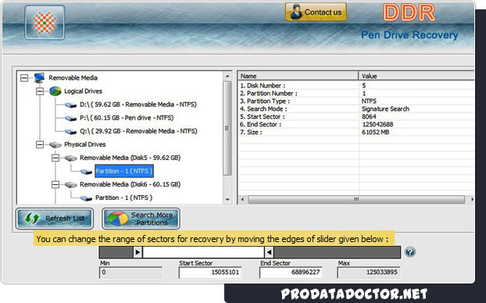Click the Start Sector input field
Image resolution: width=486 pixels, height=303 pixels.
(x=210, y=273)
